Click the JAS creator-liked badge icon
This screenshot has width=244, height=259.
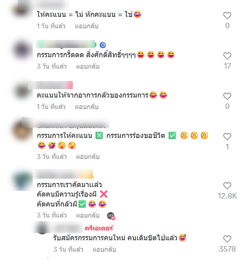[x=111, y=216]
